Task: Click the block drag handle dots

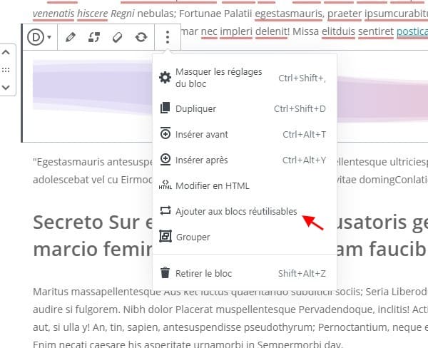Action: click(x=6, y=70)
